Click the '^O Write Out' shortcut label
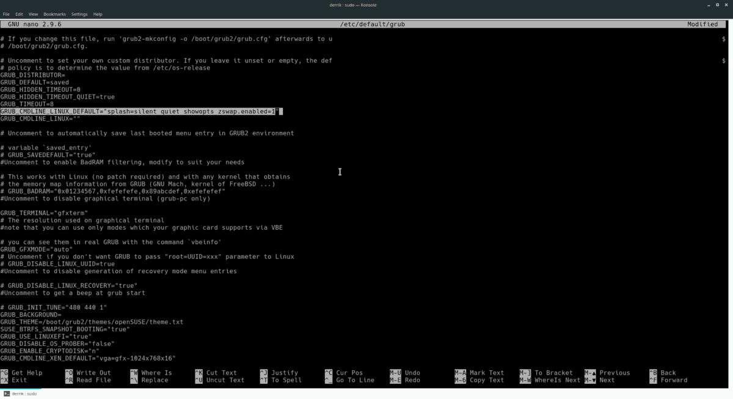The height and width of the screenshot is (399, 733). pos(88,373)
